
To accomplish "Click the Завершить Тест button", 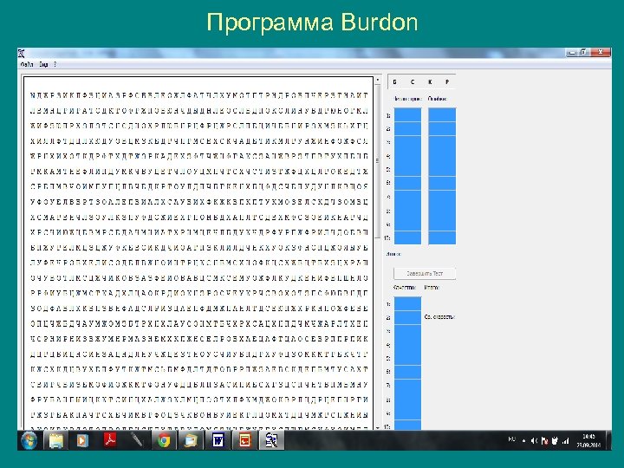I will (x=425, y=273).
